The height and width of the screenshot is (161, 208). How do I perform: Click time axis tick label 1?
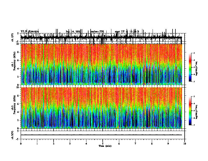pyautogui.click(x=37, y=144)
